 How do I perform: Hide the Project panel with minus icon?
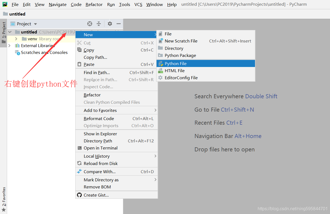pos(119,24)
